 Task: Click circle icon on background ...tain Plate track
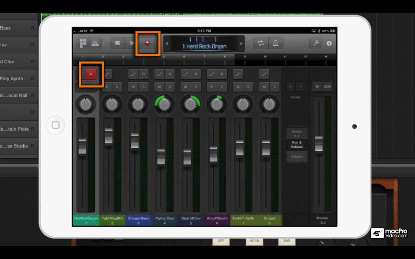(x=32, y=129)
